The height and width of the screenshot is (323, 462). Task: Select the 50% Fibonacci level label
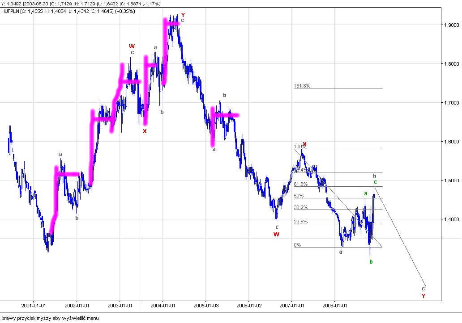click(x=299, y=196)
